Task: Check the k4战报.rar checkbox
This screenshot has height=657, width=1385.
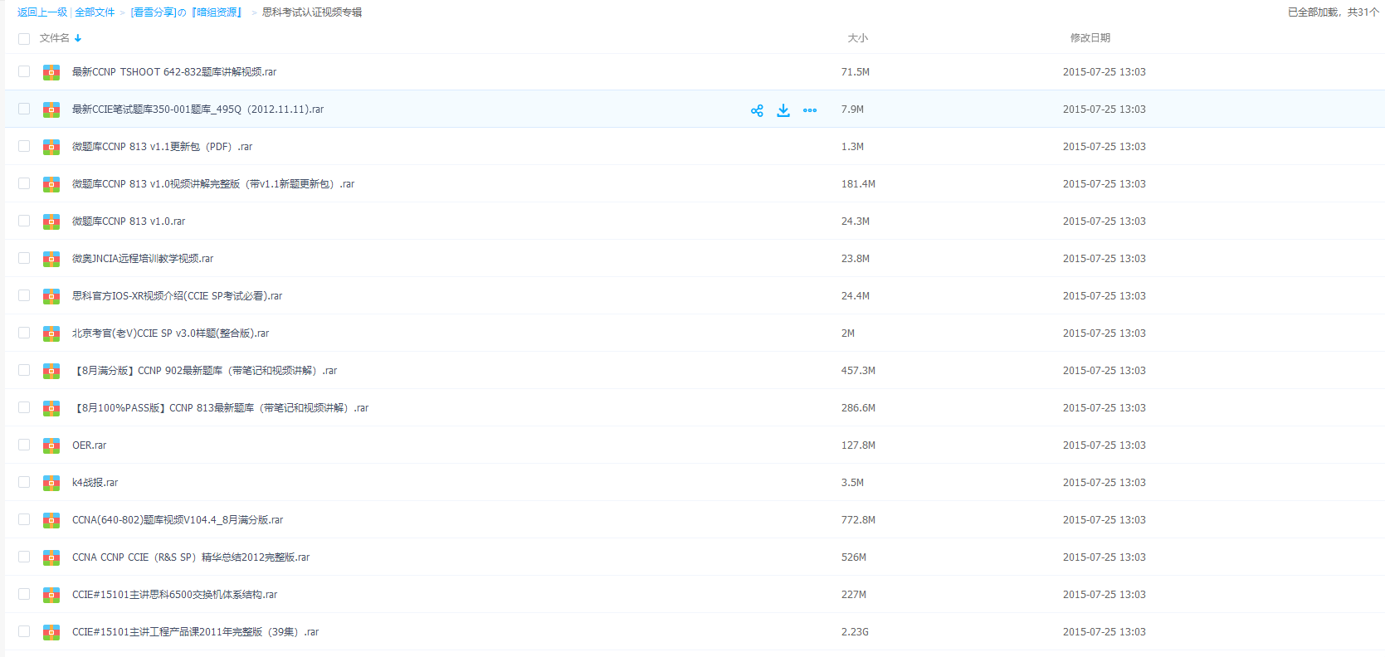Action: coord(24,482)
